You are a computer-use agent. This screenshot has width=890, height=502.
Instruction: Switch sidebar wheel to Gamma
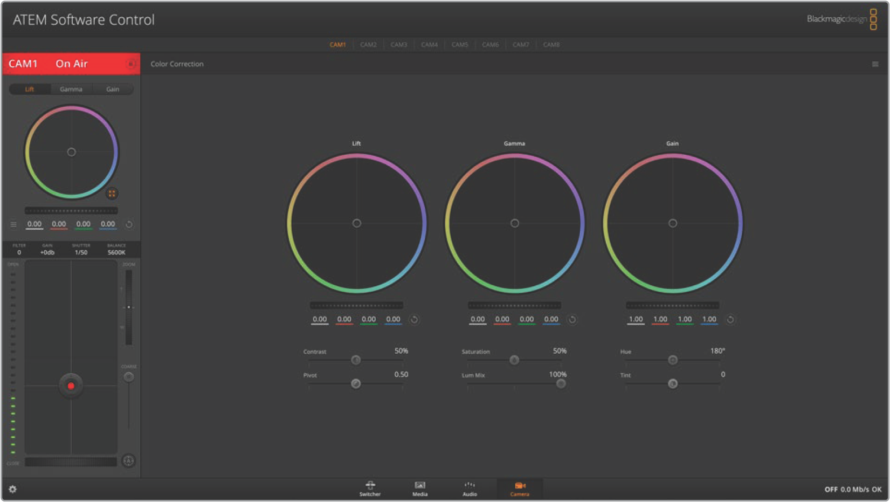pos(71,90)
